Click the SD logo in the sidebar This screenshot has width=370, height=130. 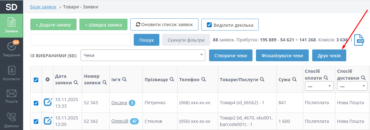click(x=11, y=7)
